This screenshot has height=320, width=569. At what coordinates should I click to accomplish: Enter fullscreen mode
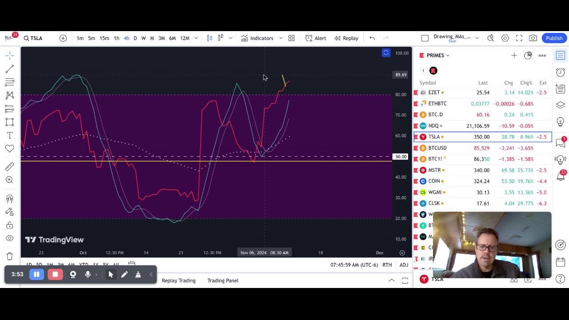(x=519, y=38)
